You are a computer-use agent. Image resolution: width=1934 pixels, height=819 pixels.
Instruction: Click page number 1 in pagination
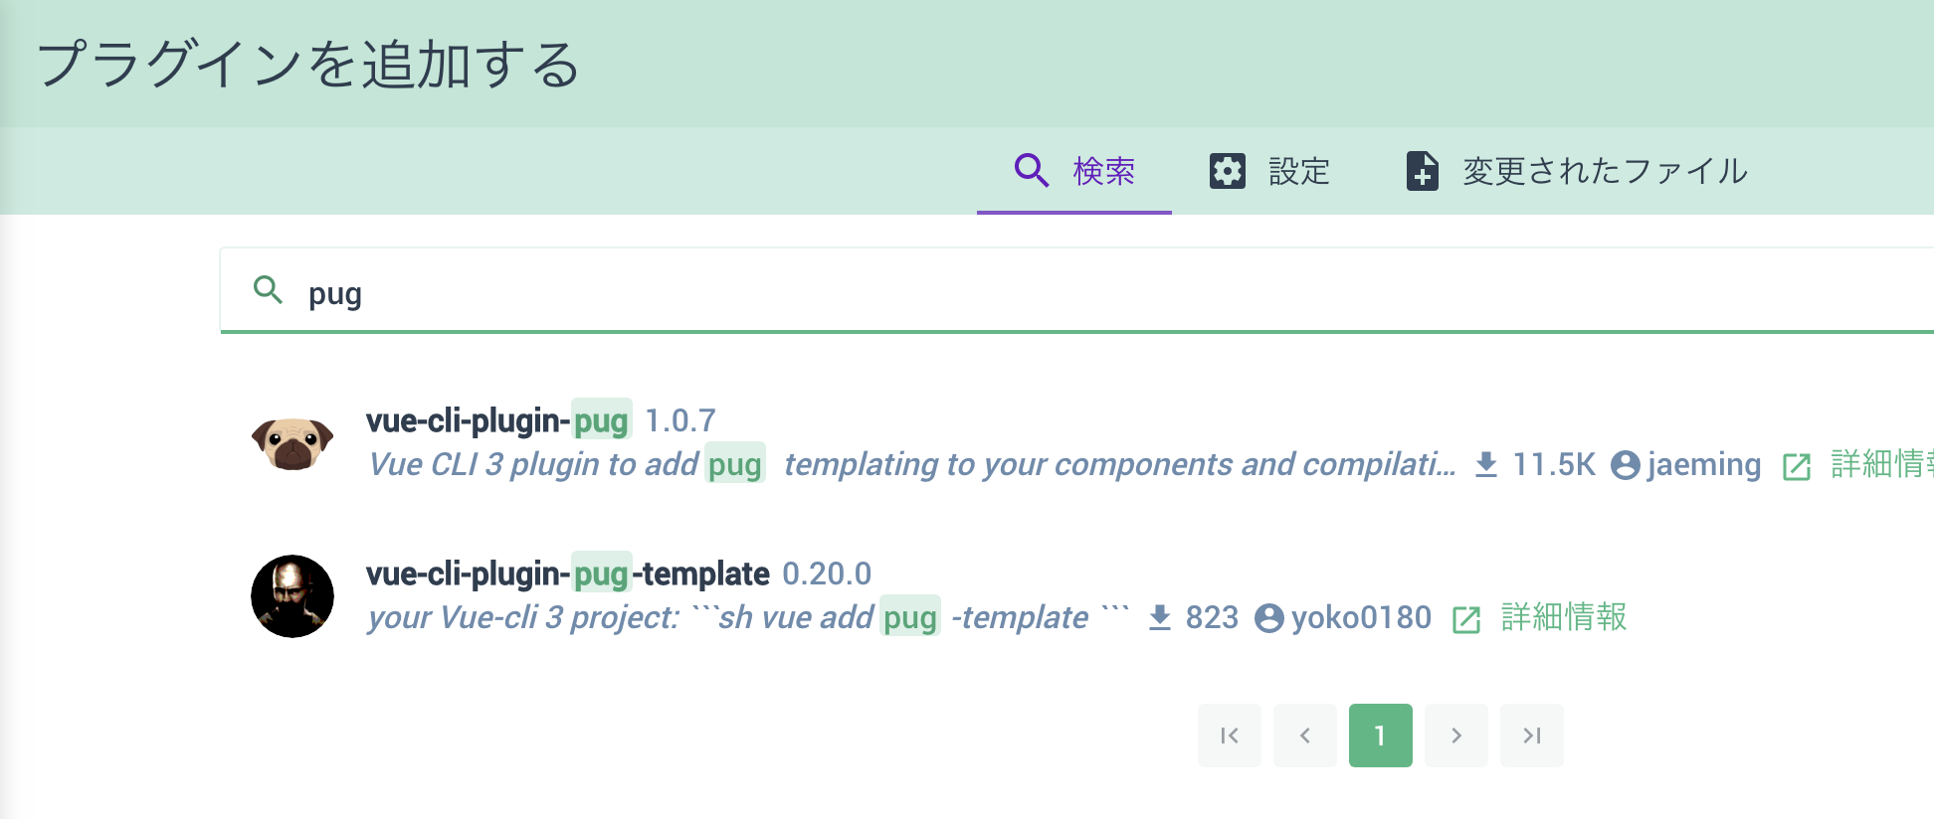click(x=1380, y=736)
